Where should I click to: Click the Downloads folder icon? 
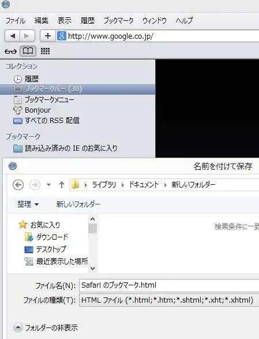(29, 237)
